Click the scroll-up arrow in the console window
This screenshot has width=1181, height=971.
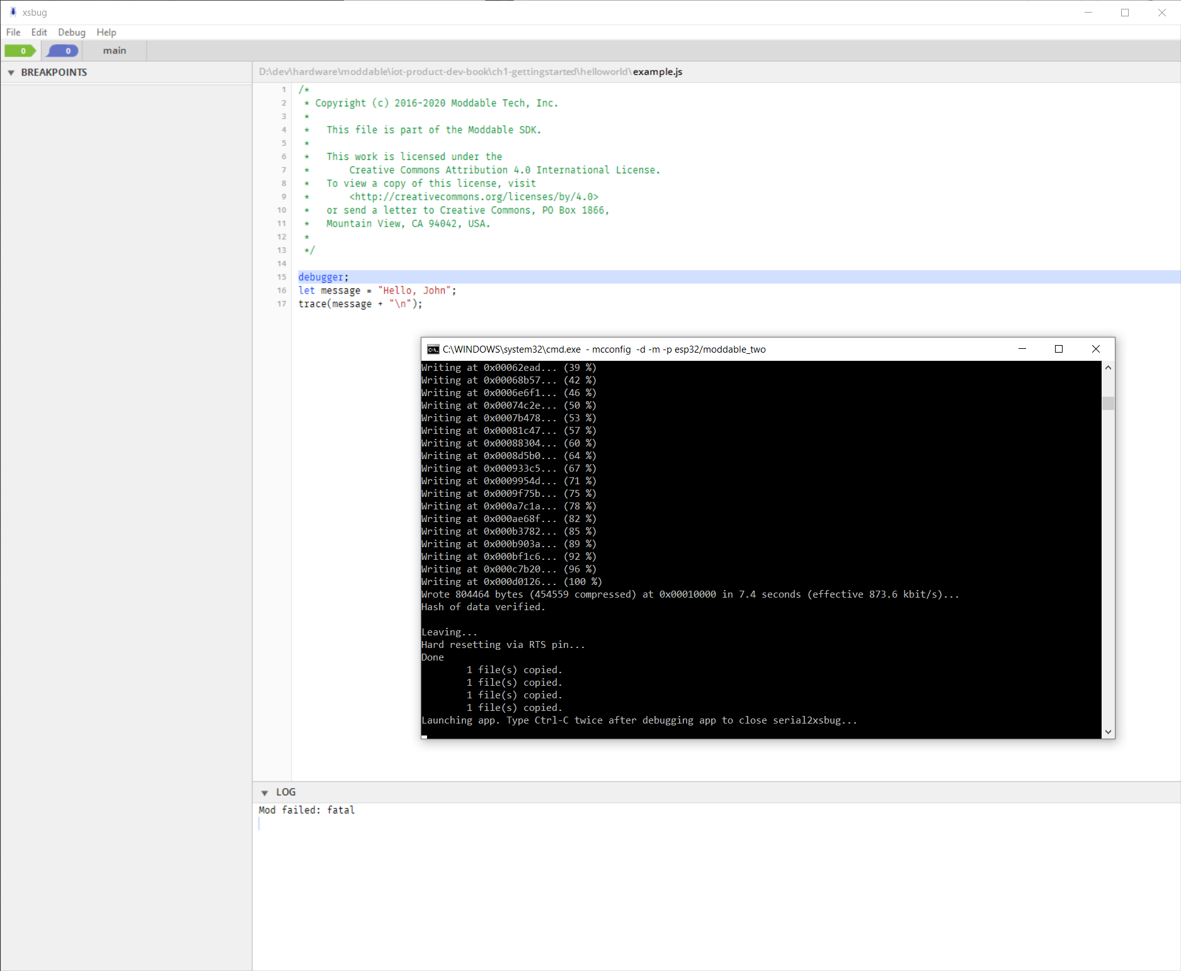pos(1108,367)
